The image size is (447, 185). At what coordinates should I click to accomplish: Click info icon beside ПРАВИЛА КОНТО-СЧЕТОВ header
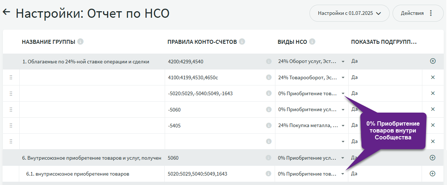[242, 42]
